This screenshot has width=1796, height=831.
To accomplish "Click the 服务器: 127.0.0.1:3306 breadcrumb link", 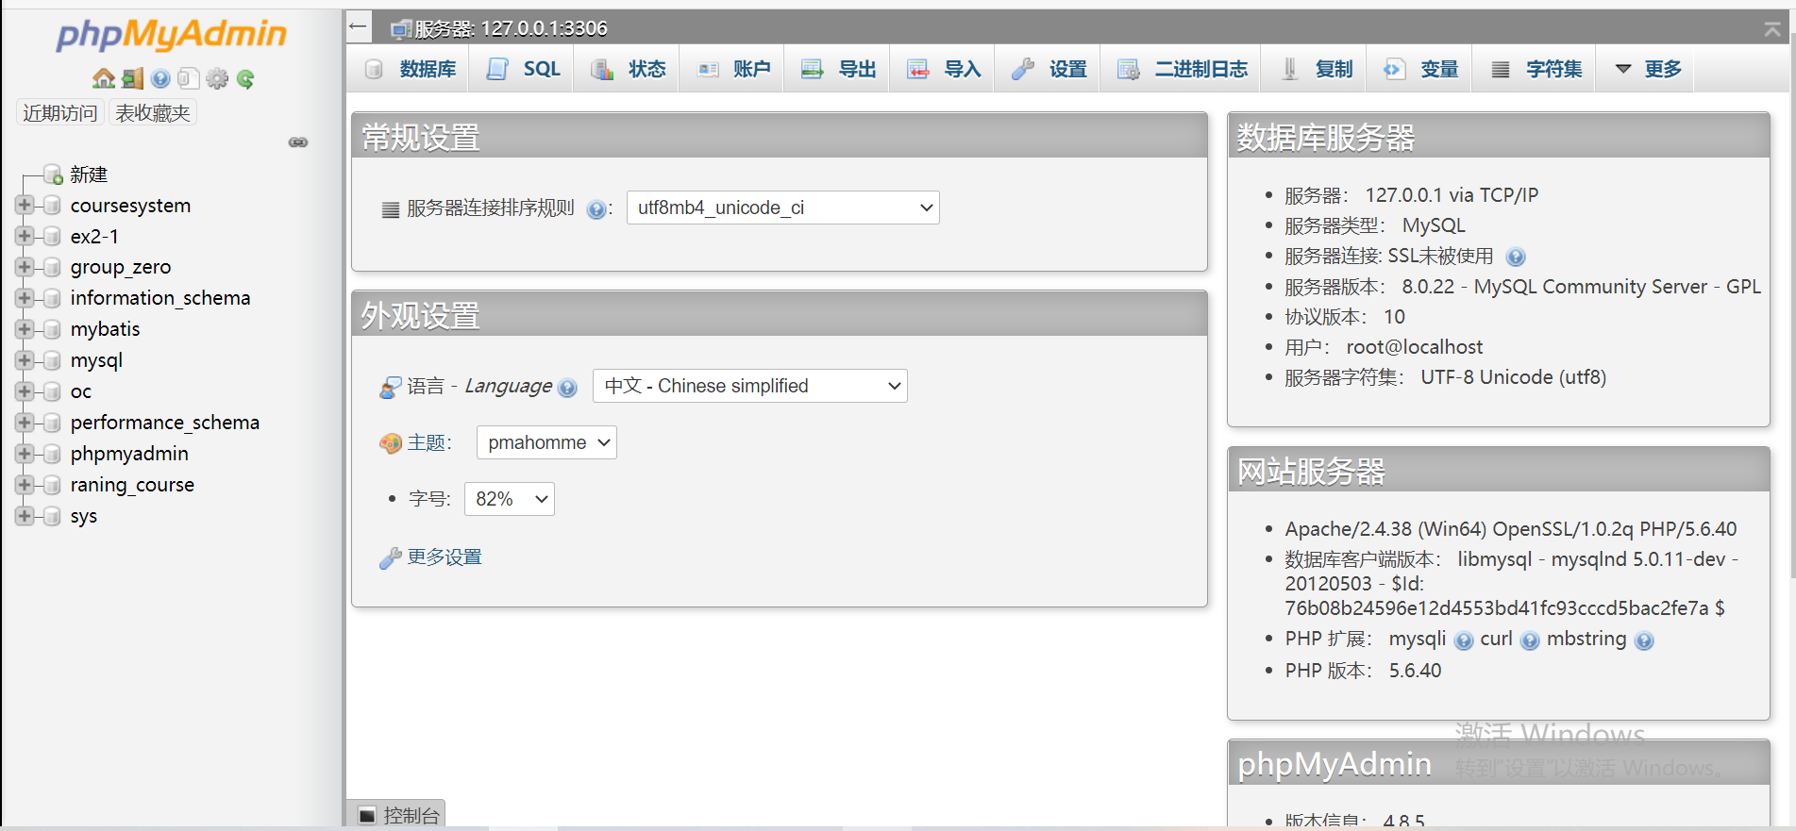I will pos(511,29).
